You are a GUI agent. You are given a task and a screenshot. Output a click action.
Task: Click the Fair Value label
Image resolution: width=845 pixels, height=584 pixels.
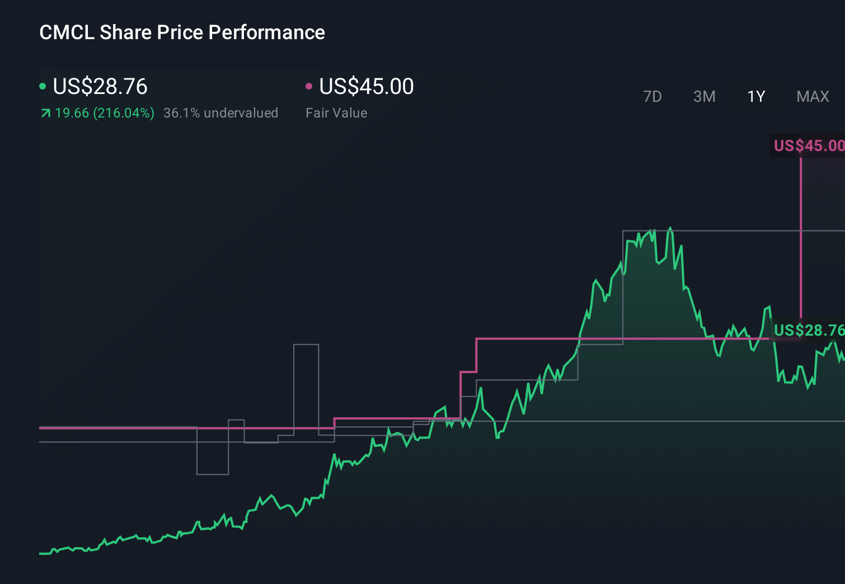[x=336, y=112]
